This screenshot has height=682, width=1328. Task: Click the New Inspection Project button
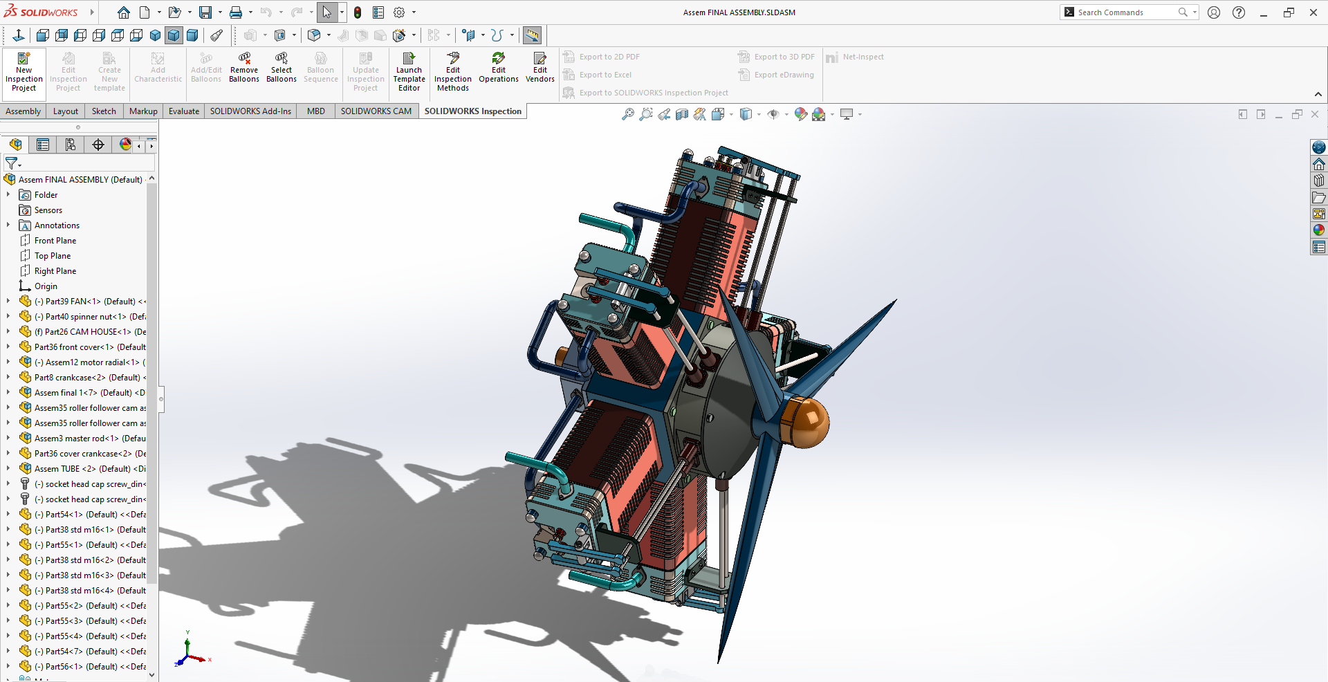tap(24, 71)
